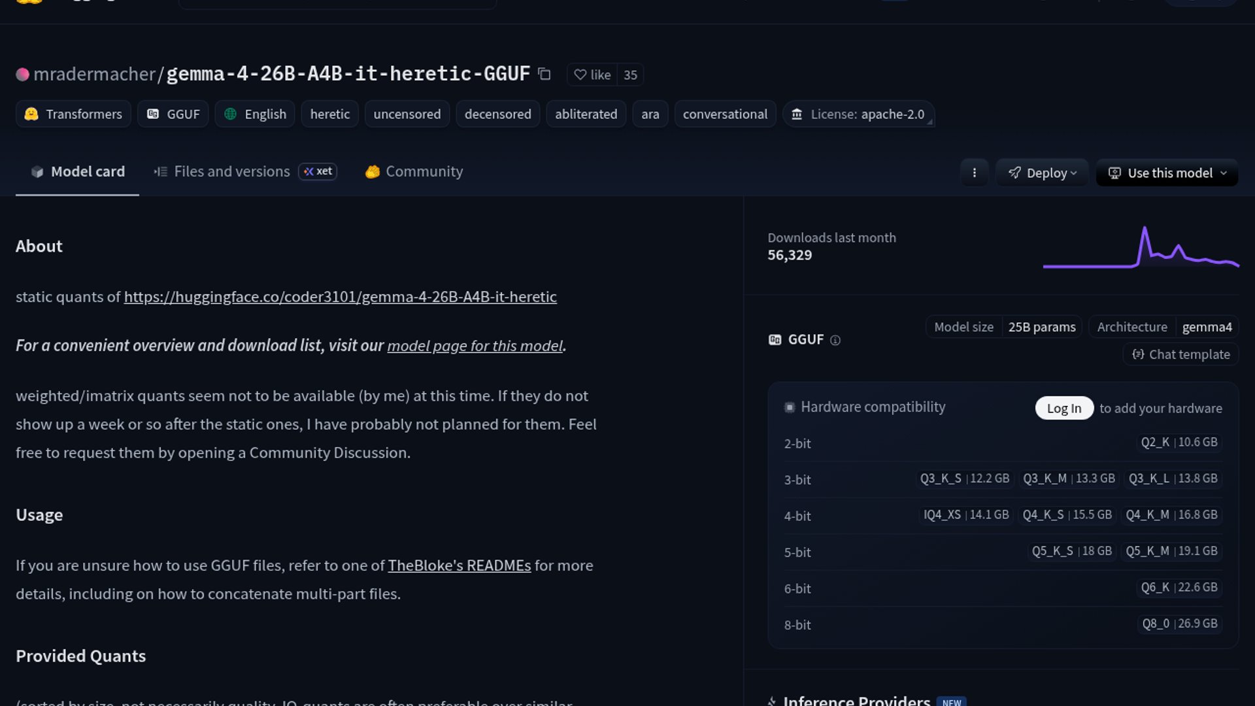Image resolution: width=1255 pixels, height=706 pixels.
Task: Select the uncensored tag
Action: [x=407, y=114]
